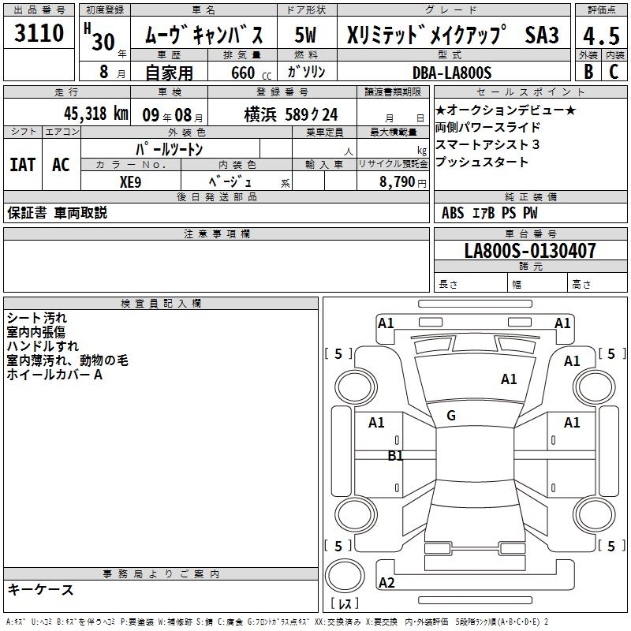Select the レス spare tire marker

click(x=344, y=605)
